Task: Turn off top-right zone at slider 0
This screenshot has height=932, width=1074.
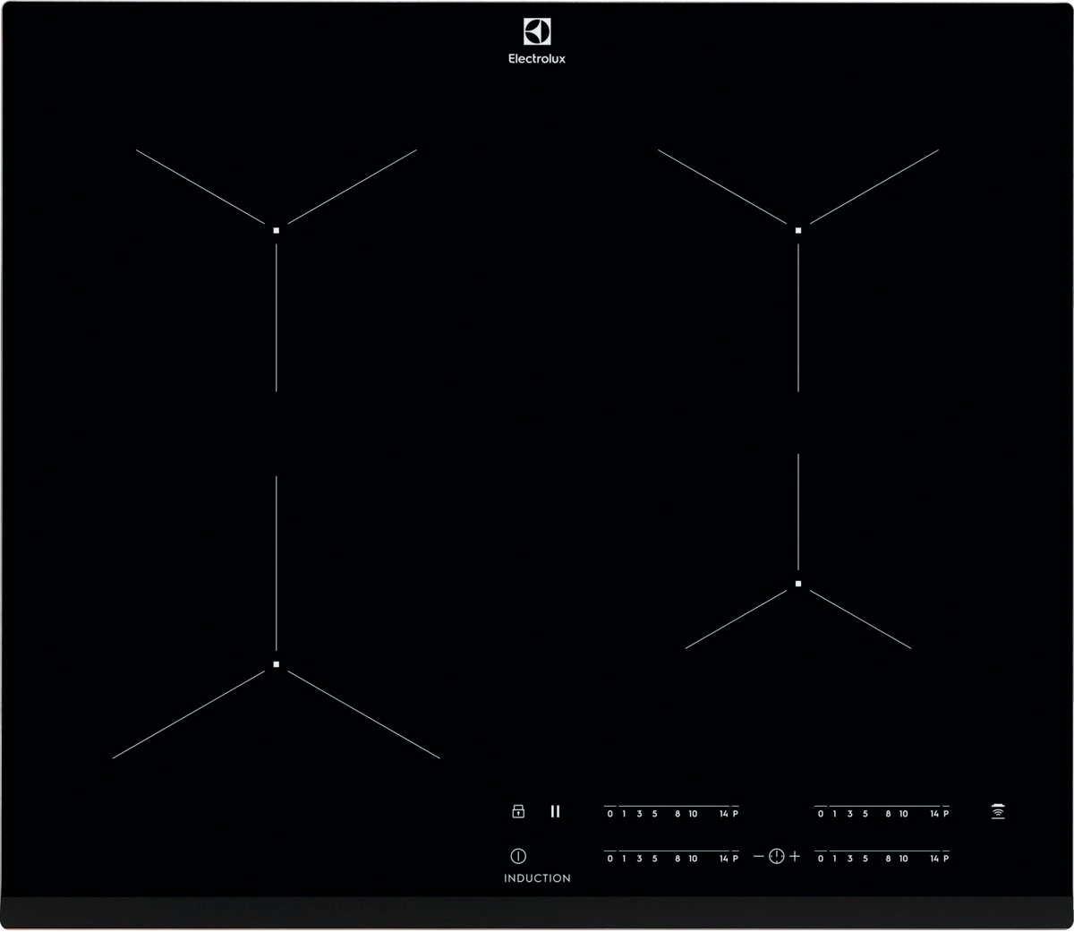Action: (x=820, y=813)
